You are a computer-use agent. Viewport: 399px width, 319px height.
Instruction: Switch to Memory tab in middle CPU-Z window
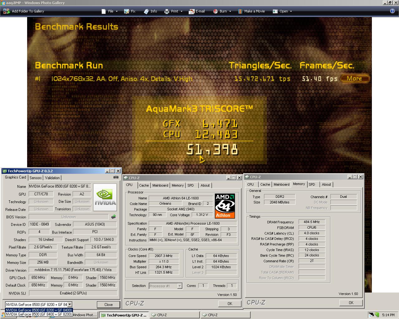pos(178,185)
